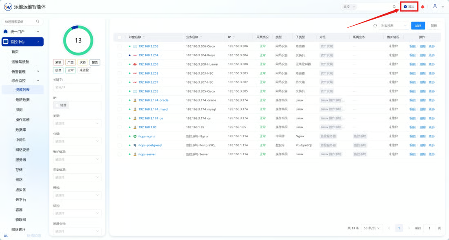Tick the select-all checkbox in the table header

click(x=120, y=37)
